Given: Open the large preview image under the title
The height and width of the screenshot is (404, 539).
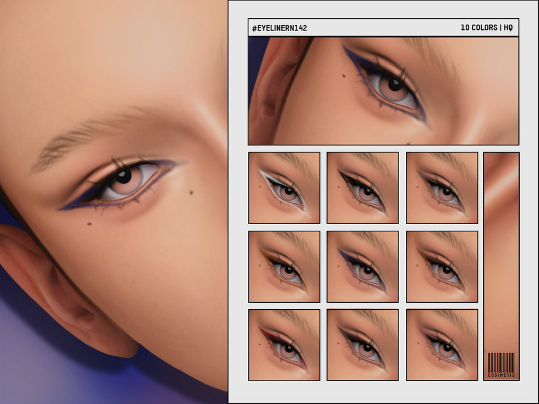Looking at the screenshot, I should coord(383,91).
